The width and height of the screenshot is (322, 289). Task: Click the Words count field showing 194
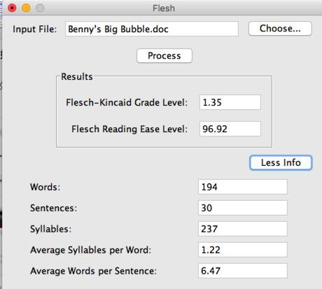[243, 187]
